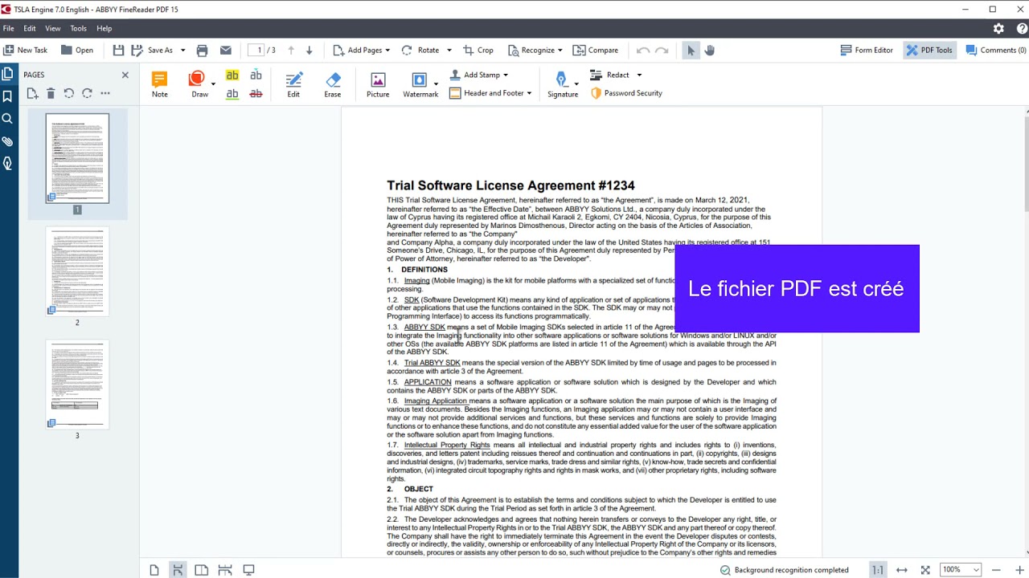This screenshot has width=1029, height=578.
Task: Go to next page arrow
Action: [310, 50]
